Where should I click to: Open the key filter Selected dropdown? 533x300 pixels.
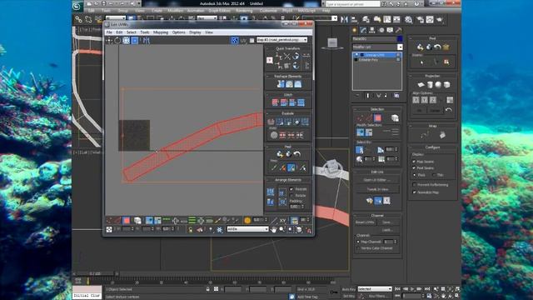375,289
